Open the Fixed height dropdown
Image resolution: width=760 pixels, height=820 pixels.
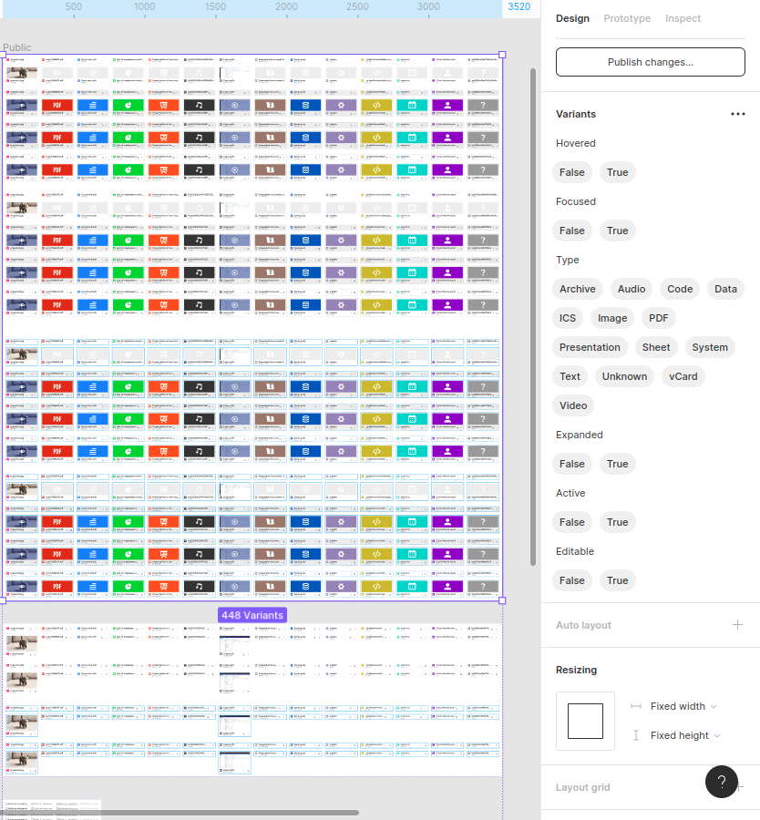685,735
